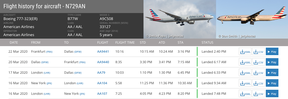The image size is (288, 99).
Task: View Dan Smith aircraft photo
Action: click(252, 19)
